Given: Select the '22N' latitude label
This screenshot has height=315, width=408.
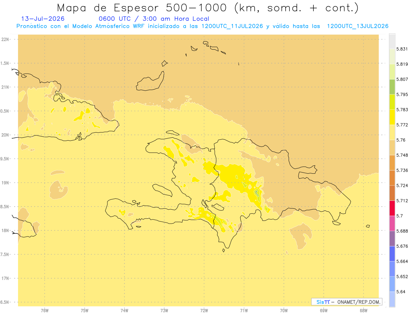Looking at the screenshot, I should (5, 39).
